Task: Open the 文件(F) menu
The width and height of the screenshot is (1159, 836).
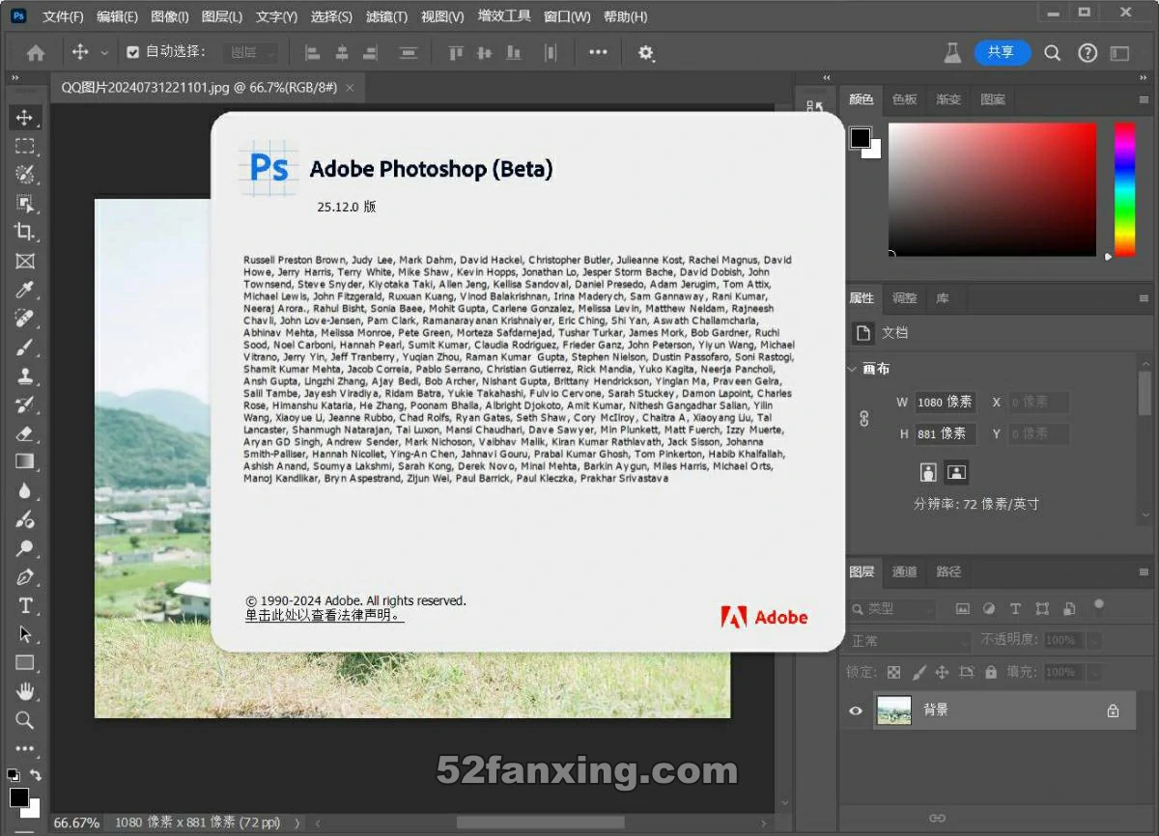Action: [x=63, y=16]
